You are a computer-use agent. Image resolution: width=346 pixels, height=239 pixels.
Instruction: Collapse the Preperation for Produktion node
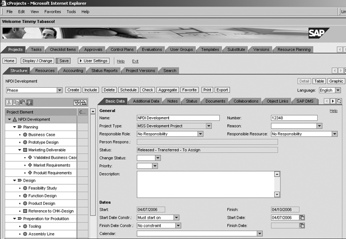14,219
